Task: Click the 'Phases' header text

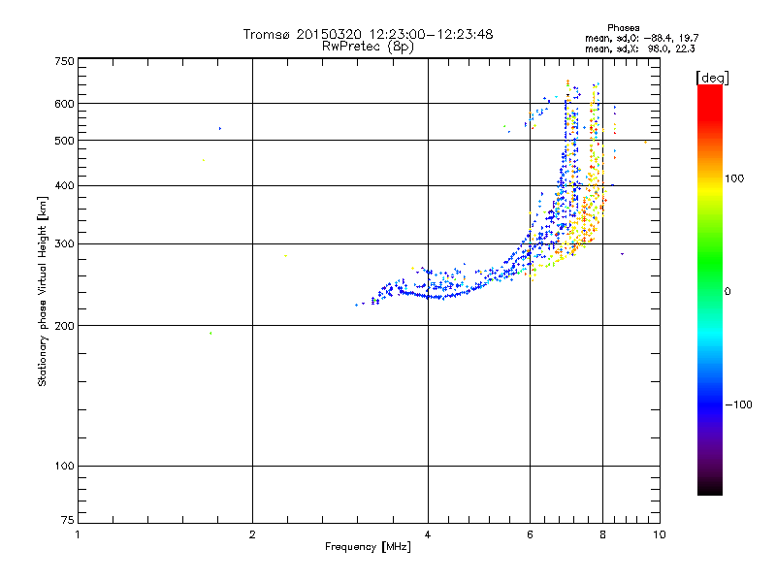Action: 623,28
